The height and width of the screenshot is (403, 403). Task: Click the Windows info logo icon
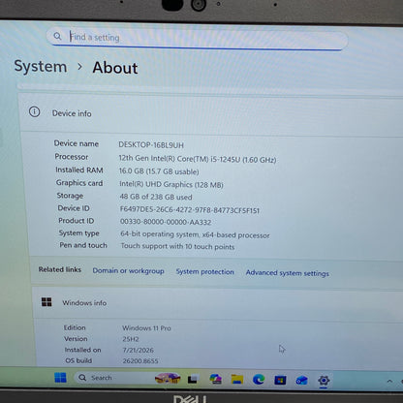(46, 302)
